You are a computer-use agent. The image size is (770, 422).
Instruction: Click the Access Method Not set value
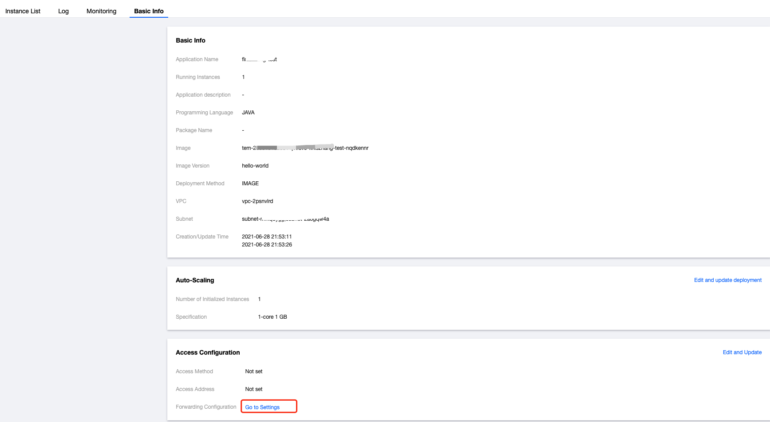coord(254,371)
